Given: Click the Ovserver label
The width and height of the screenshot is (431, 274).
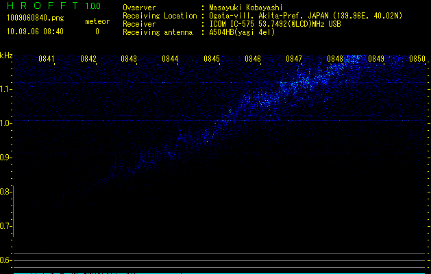Looking at the screenshot, I should 139,8.
